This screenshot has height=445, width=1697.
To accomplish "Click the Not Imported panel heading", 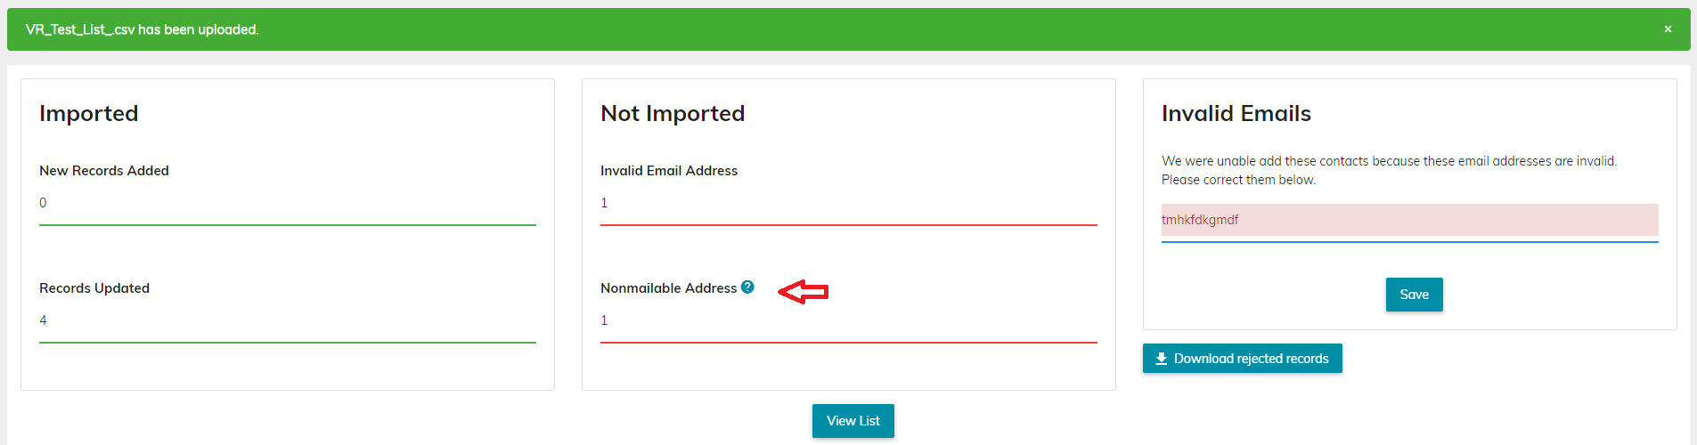I will 673,113.
